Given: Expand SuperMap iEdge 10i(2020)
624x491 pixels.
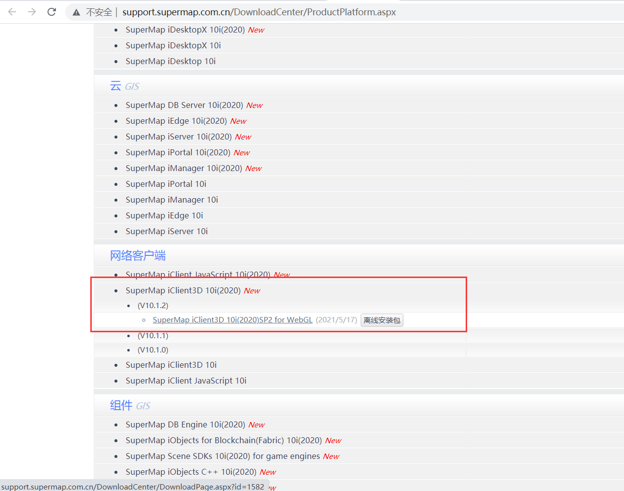Looking at the screenshot, I should click(176, 121).
